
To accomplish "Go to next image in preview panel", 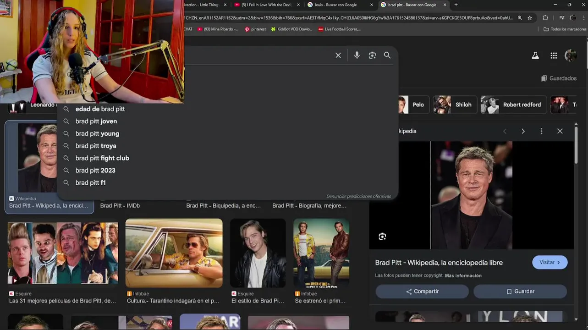I will tap(523, 131).
